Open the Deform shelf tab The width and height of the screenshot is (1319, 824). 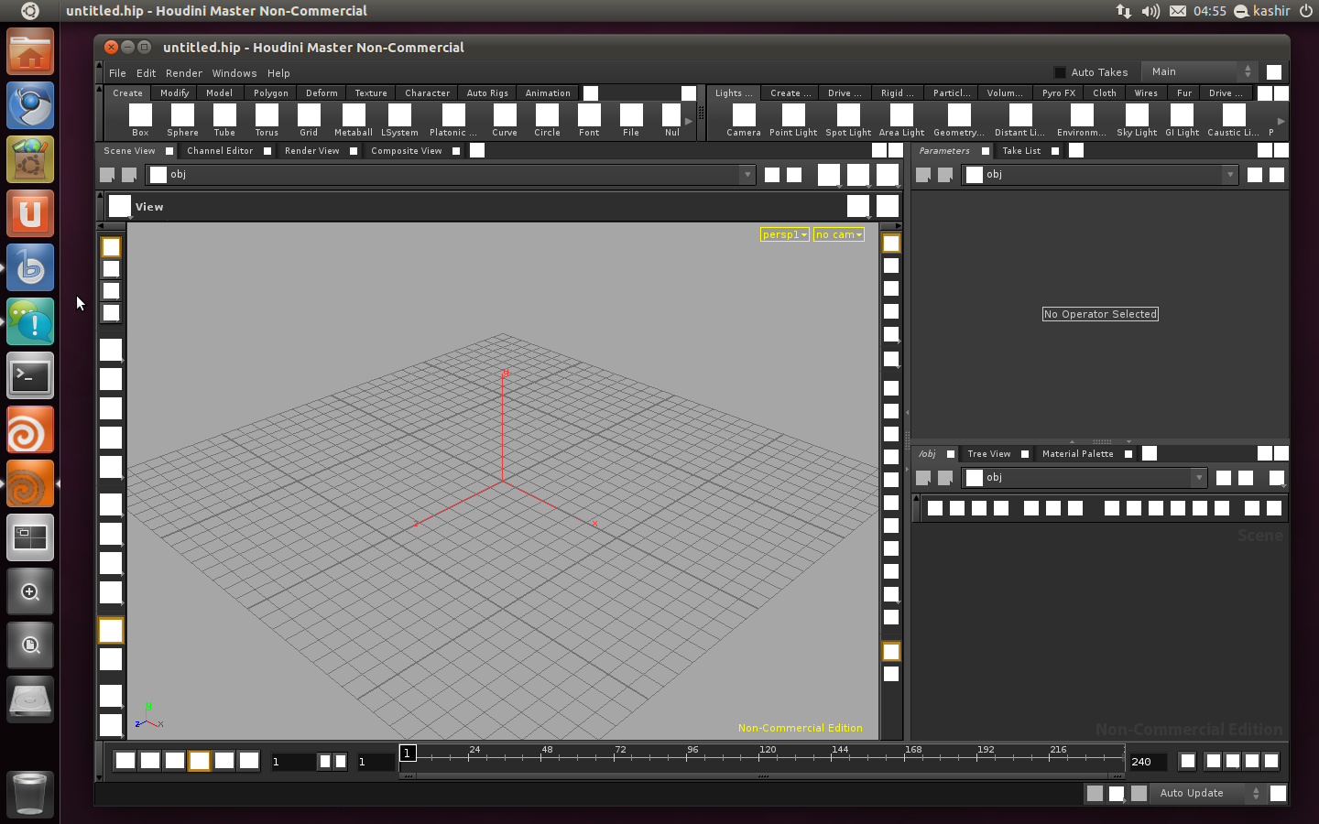click(322, 92)
